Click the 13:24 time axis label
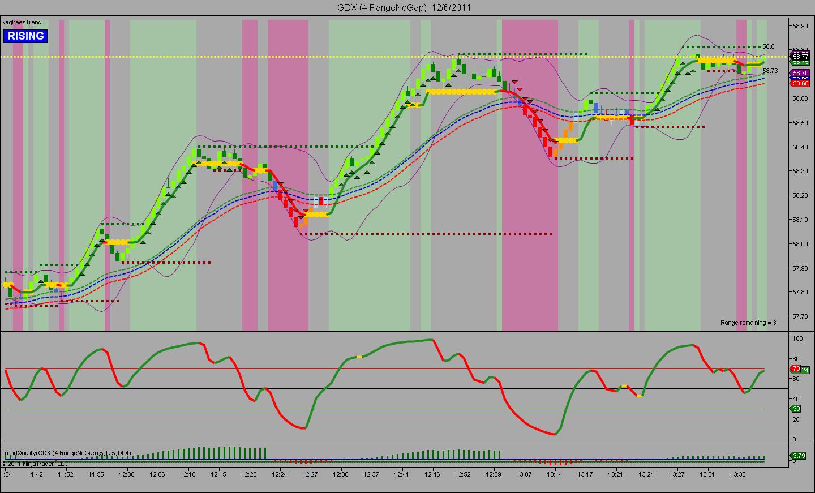 (x=646, y=474)
